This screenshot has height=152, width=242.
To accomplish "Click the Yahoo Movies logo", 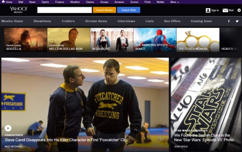I will [19, 10].
